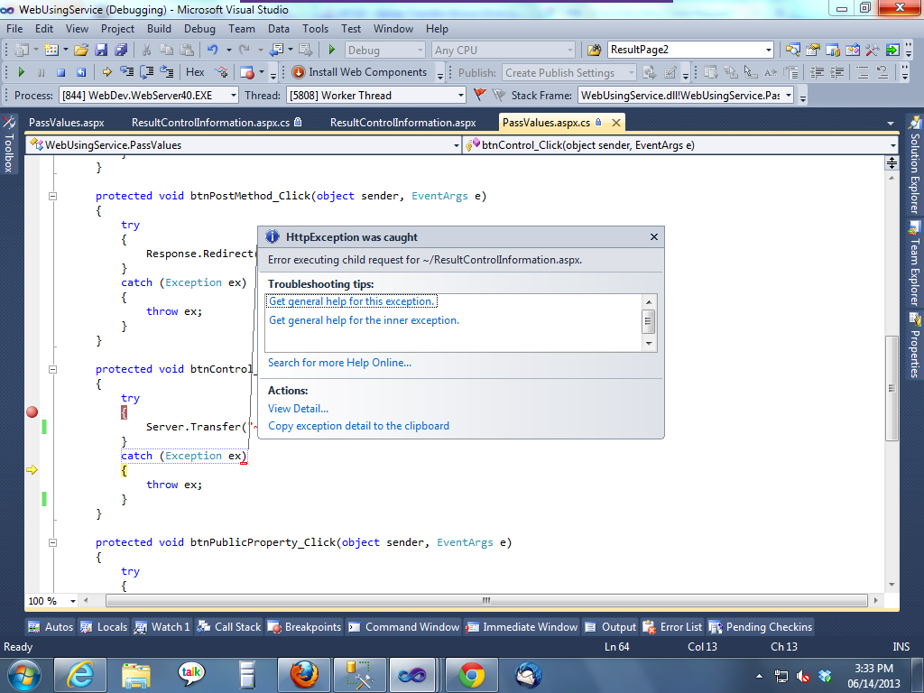Collapse the btnPostMethod_Click method outline
The image size is (924, 693).
point(52,196)
